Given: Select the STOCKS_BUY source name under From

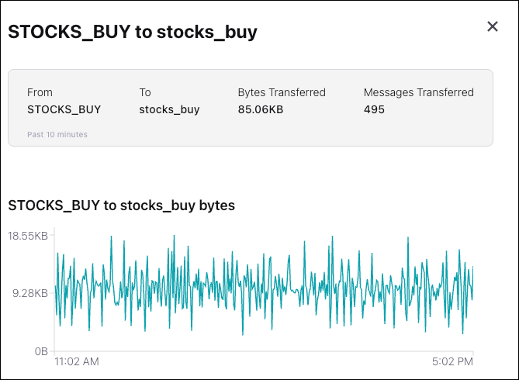Looking at the screenshot, I should [64, 109].
